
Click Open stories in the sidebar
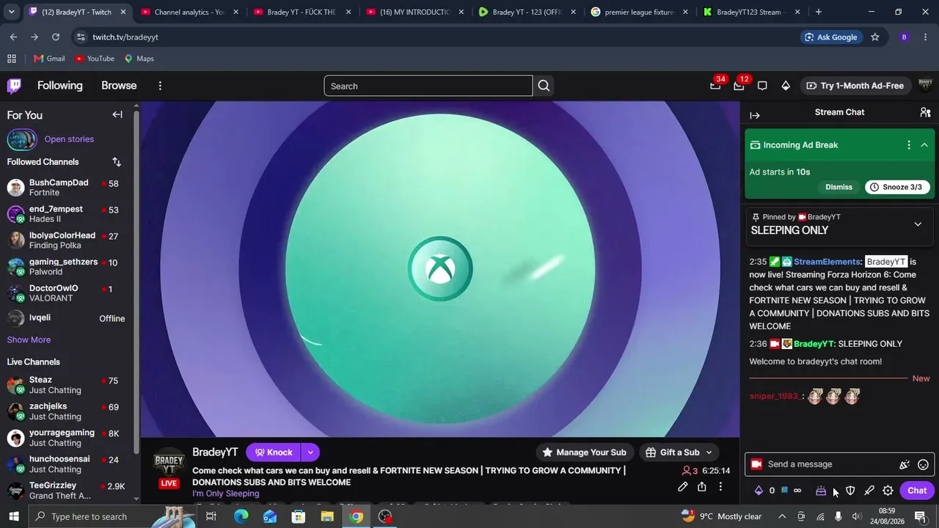coord(69,139)
